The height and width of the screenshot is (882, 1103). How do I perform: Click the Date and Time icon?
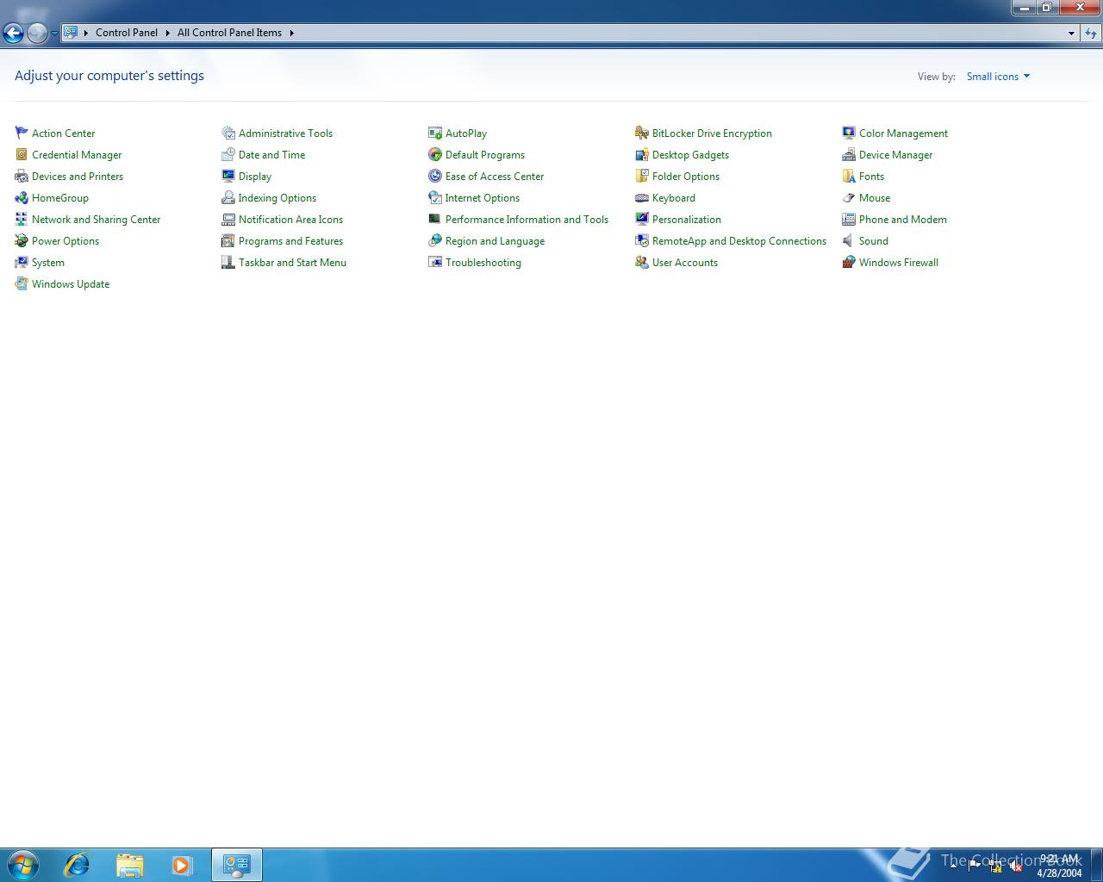click(228, 154)
